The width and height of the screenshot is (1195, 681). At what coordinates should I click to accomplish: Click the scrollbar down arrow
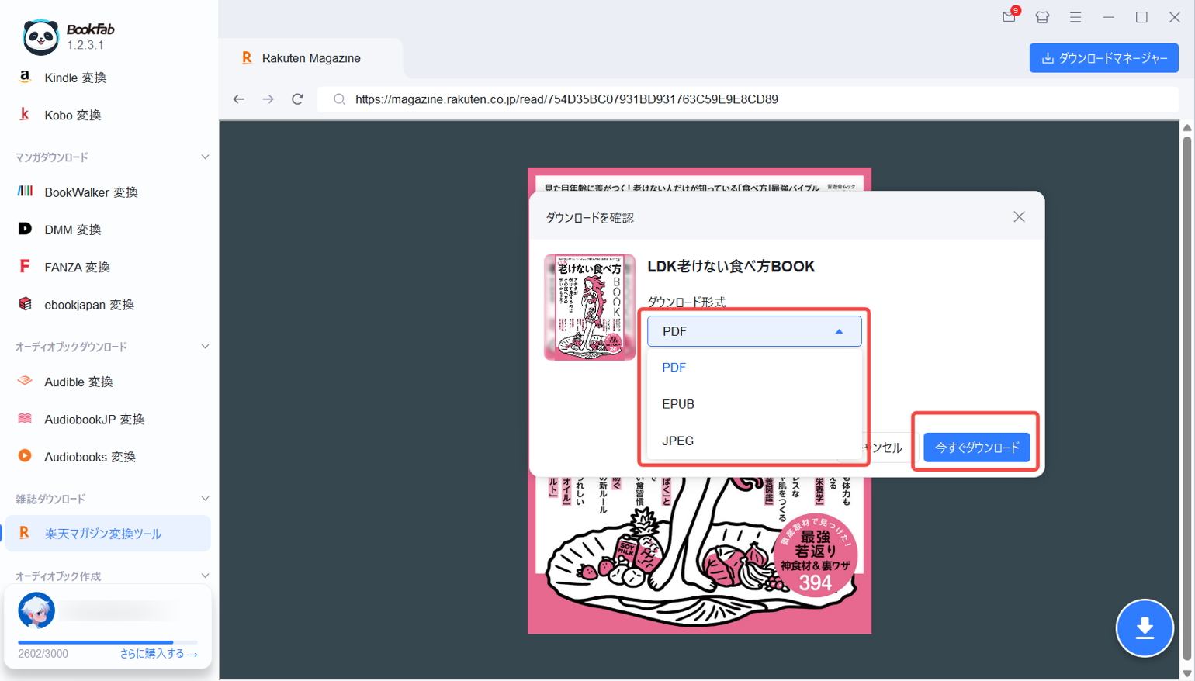tap(1186, 673)
